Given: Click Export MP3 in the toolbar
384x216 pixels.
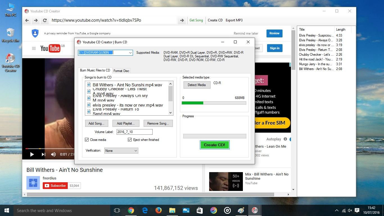Looking at the screenshot, I should tap(234, 20).
